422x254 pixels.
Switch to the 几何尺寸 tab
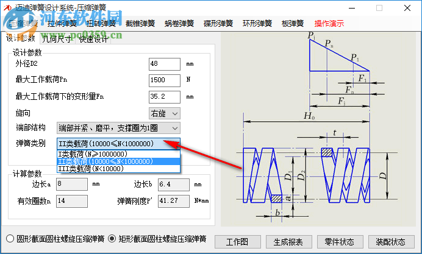(x=57, y=39)
